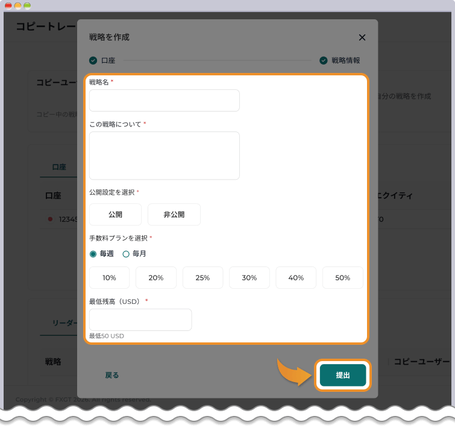Click the 公開設定を選択 label
This screenshot has width=455, height=428.
point(111,192)
